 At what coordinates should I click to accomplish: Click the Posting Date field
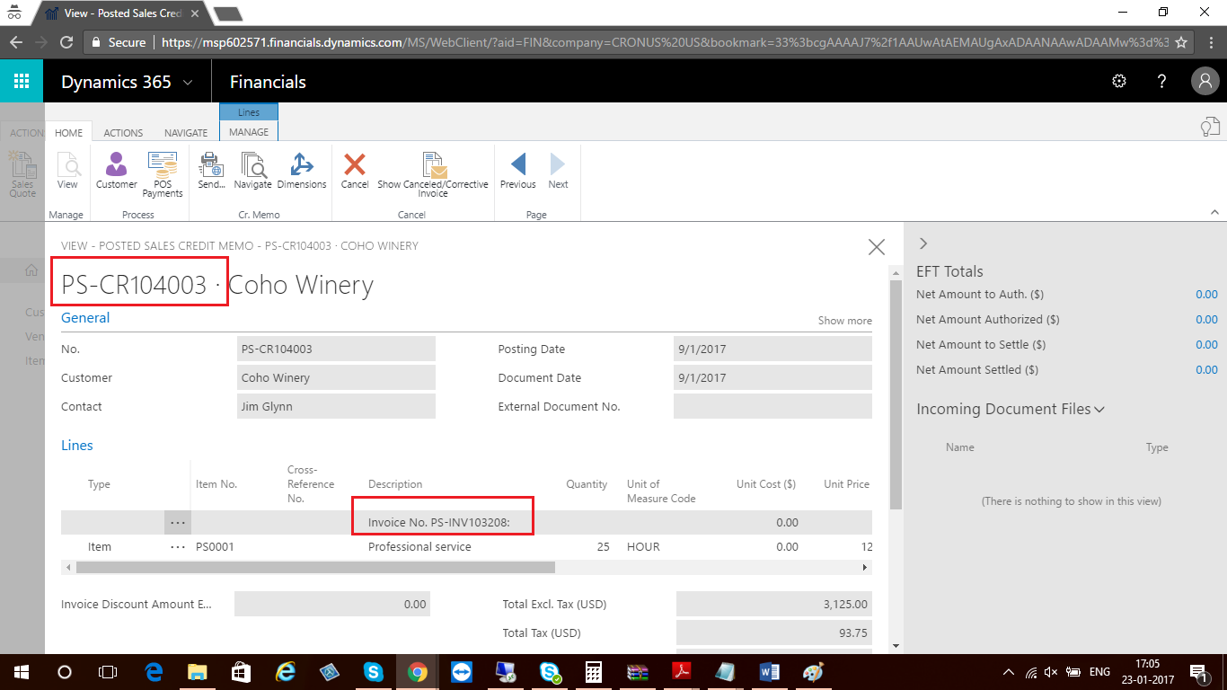click(x=772, y=349)
